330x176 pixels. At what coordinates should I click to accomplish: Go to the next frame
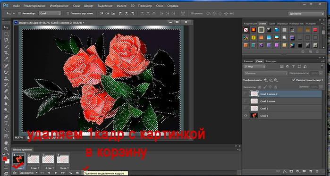[63, 173]
